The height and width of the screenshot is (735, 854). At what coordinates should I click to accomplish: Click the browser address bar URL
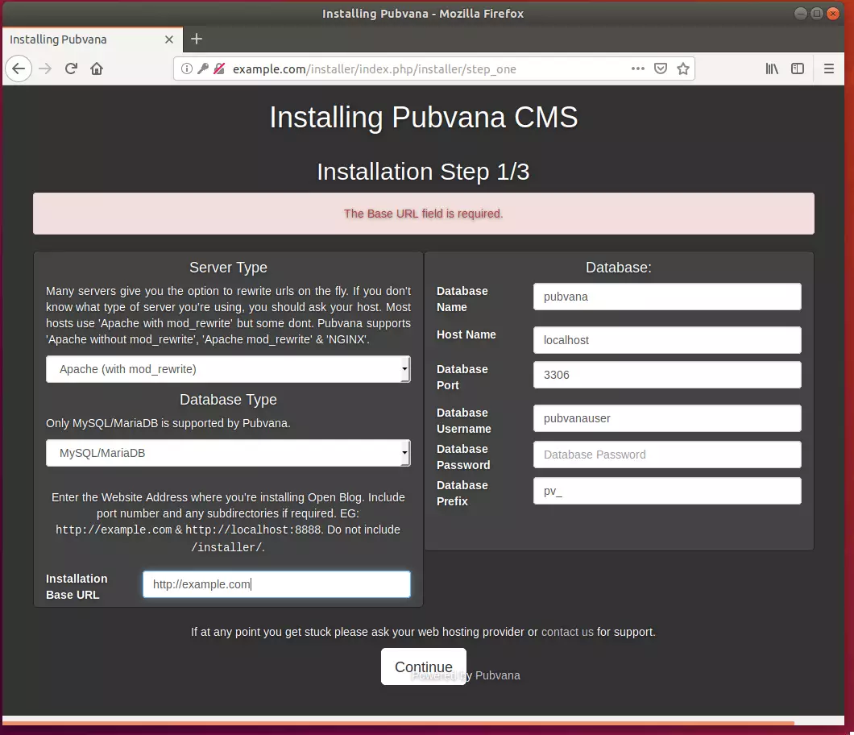point(374,69)
